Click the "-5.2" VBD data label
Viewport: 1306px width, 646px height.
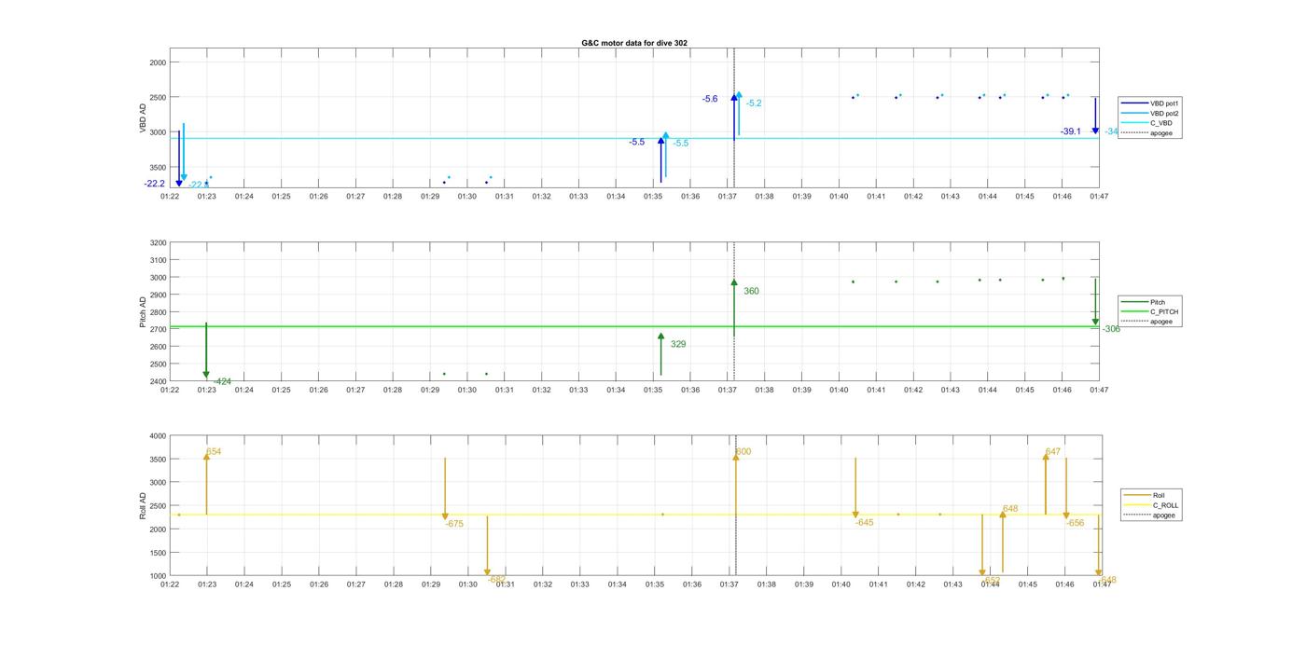point(754,103)
